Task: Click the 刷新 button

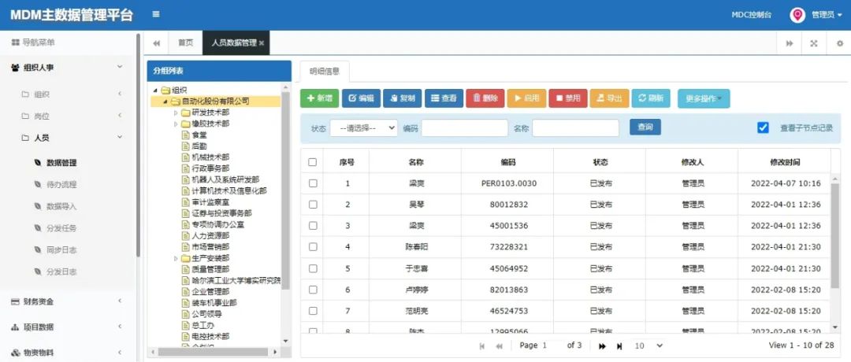Action: (651, 98)
